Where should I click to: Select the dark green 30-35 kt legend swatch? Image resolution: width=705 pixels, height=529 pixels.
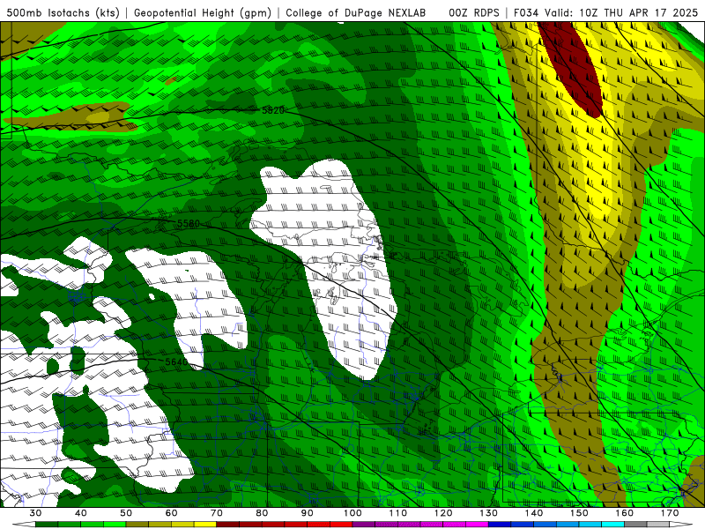pyautogui.click(x=47, y=525)
